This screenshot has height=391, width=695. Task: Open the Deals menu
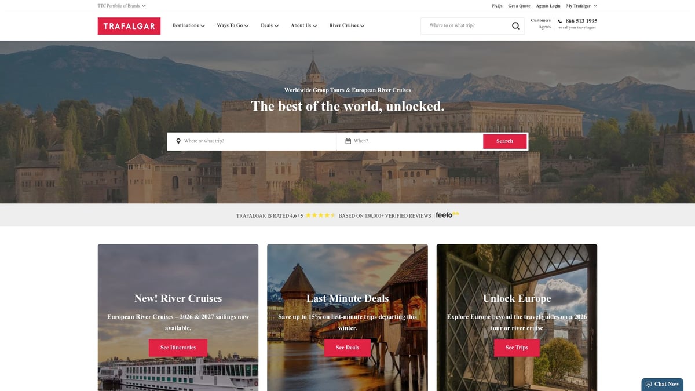pyautogui.click(x=269, y=25)
